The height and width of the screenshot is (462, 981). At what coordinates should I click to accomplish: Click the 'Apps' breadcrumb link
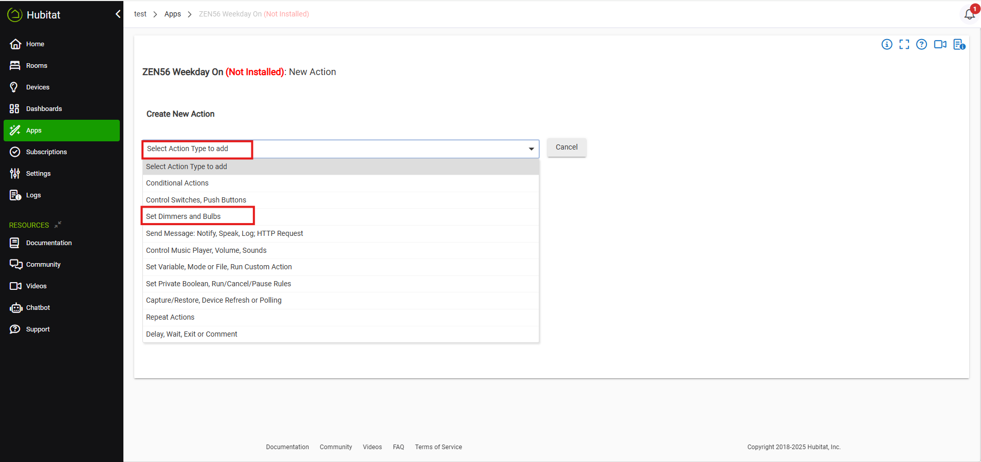(x=173, y=14)
